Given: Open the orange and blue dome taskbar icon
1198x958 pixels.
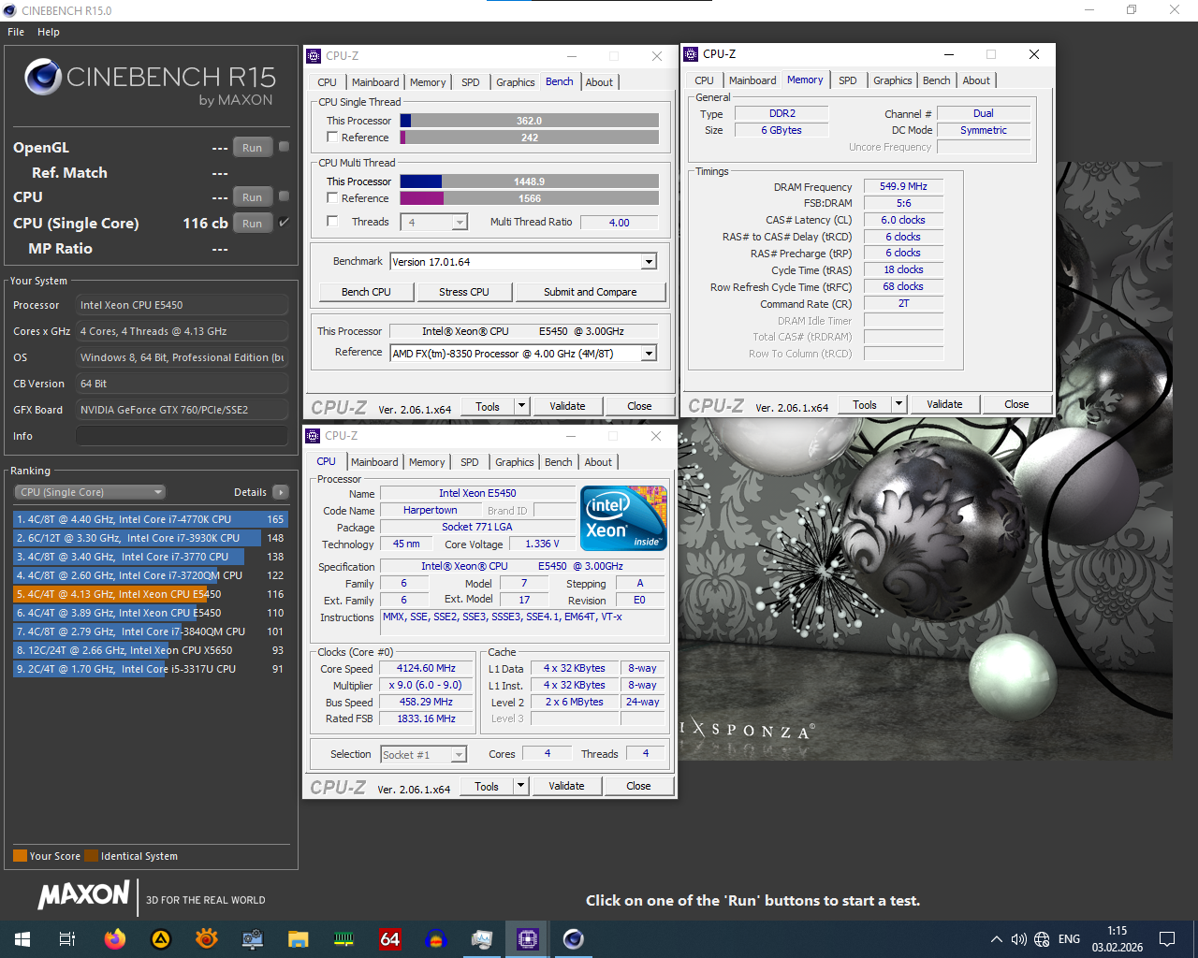Looking at the screenshot, I should tap(436, 939).
